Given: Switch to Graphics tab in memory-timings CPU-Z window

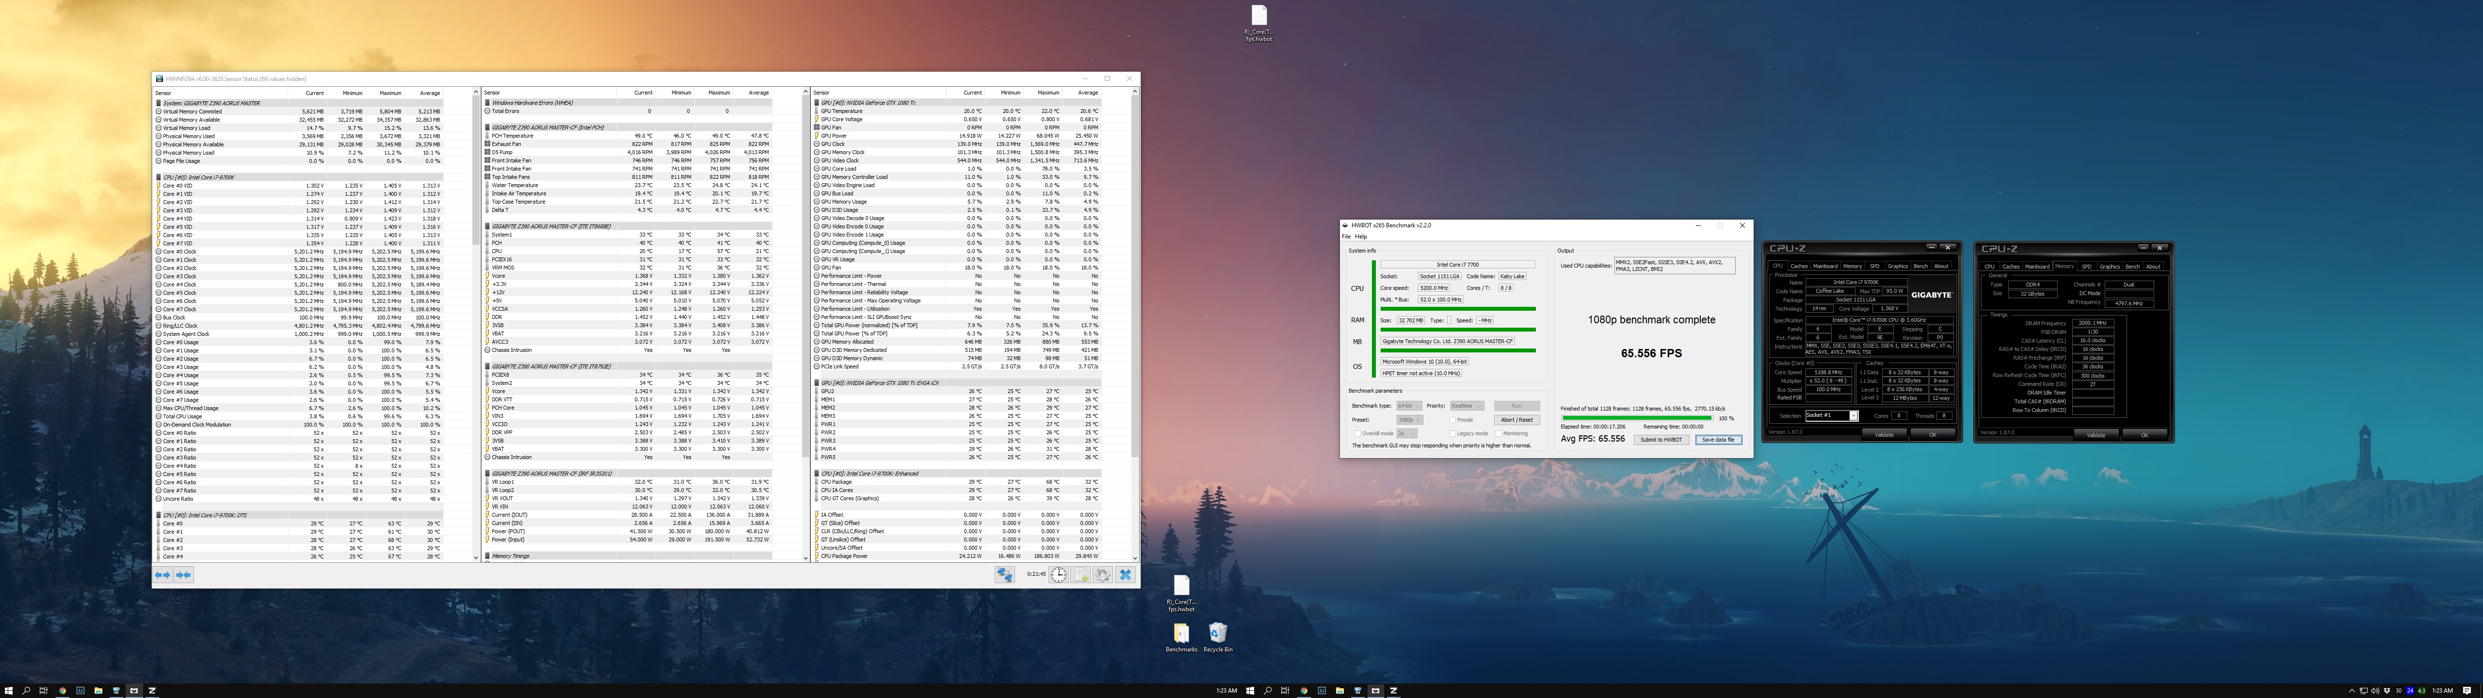Looking at the screenshot, I should 2110,266.
